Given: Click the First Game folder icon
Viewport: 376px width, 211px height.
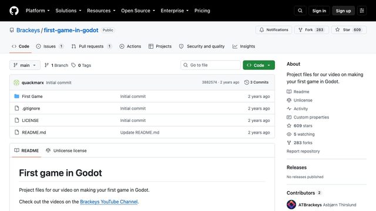Looking at the screenshot, I should pos(16,96).
